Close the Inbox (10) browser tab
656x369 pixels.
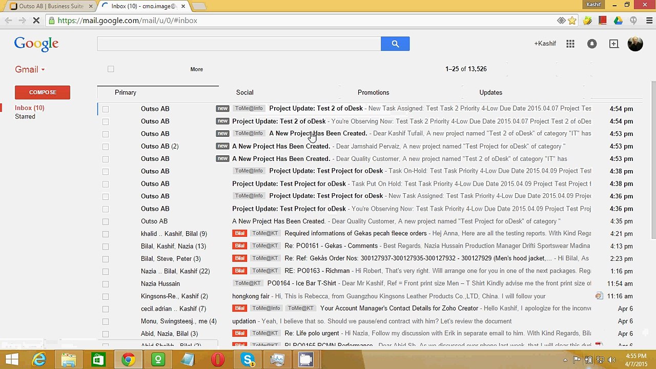(x=183, y=6)
